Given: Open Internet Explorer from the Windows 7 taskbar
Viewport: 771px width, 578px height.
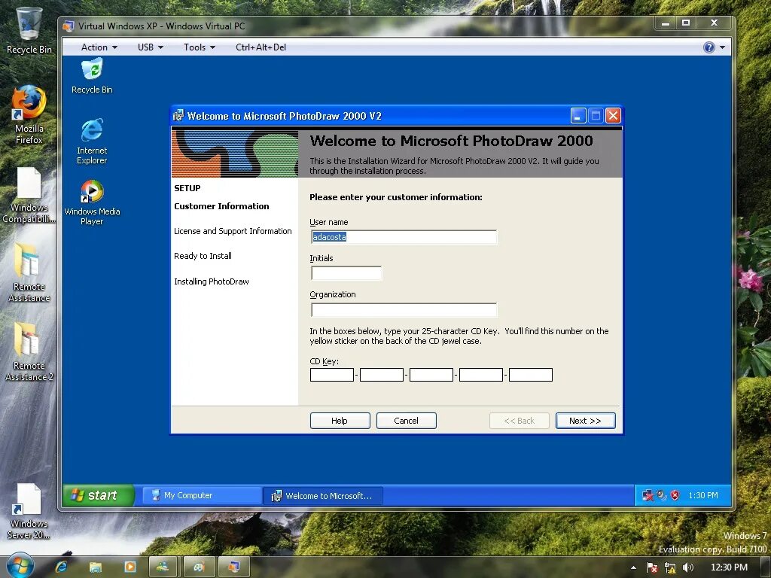Looking at the screenshot, I should (61, 566).
